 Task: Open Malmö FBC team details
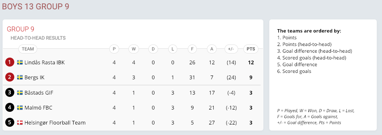tap(38, 108)
